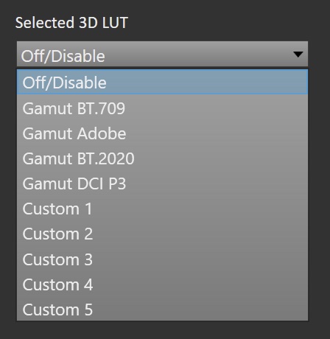The width and height of the screenshot is (330, 339).
Task: Click the Selected 3D LUT combo box field
Action: pos(162,54)
